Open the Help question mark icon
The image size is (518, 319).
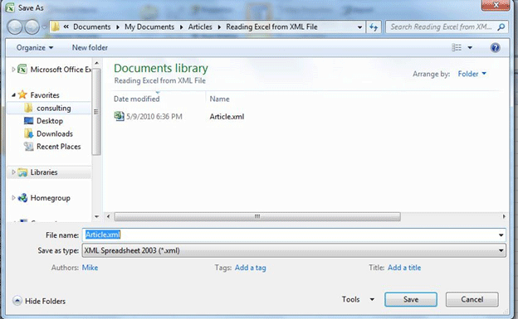[x=495, y=48]
